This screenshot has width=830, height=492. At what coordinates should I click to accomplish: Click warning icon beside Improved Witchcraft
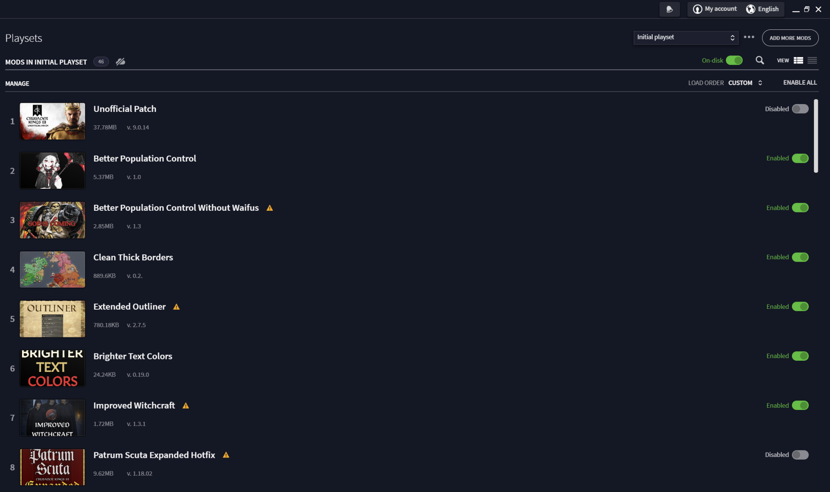[186, 406]
